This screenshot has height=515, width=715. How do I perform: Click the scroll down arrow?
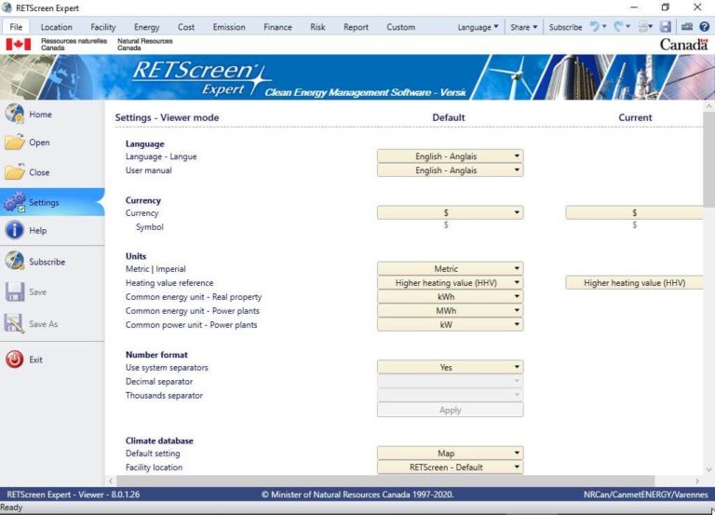708,469
